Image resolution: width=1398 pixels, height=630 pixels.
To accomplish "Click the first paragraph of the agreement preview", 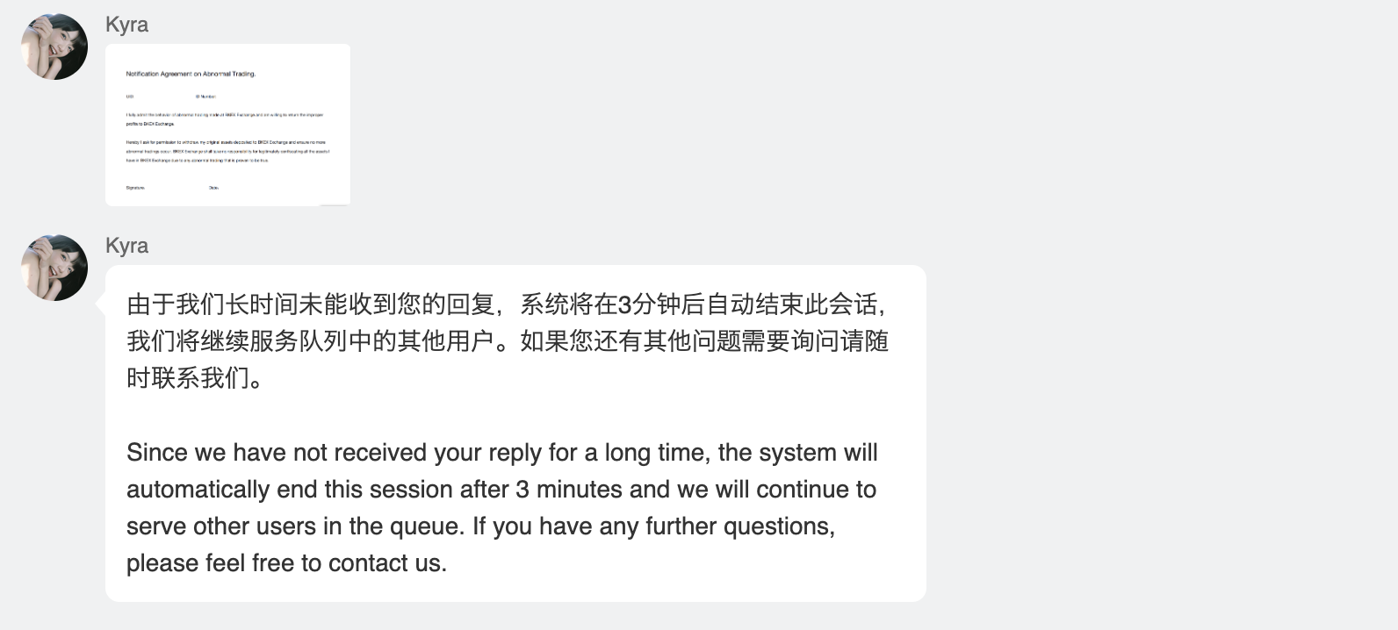I will tap(225, 119).
